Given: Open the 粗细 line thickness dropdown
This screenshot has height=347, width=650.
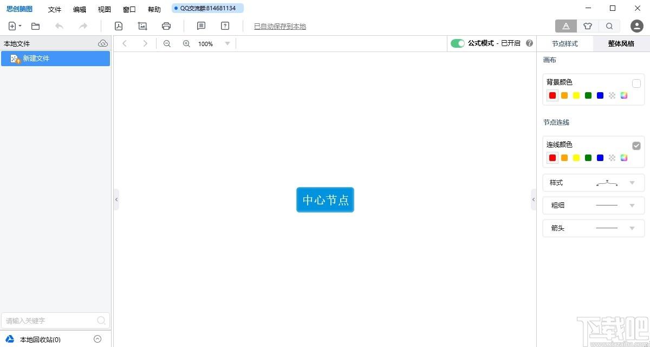Looking at the screenshot, I should coord(632,205).
